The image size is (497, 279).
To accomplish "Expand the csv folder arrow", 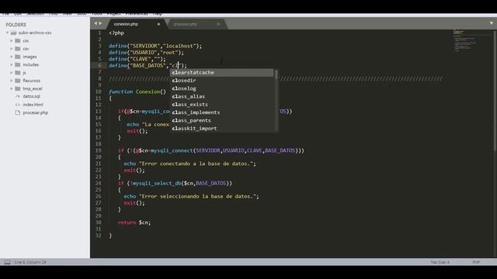I will coord(12,49).
